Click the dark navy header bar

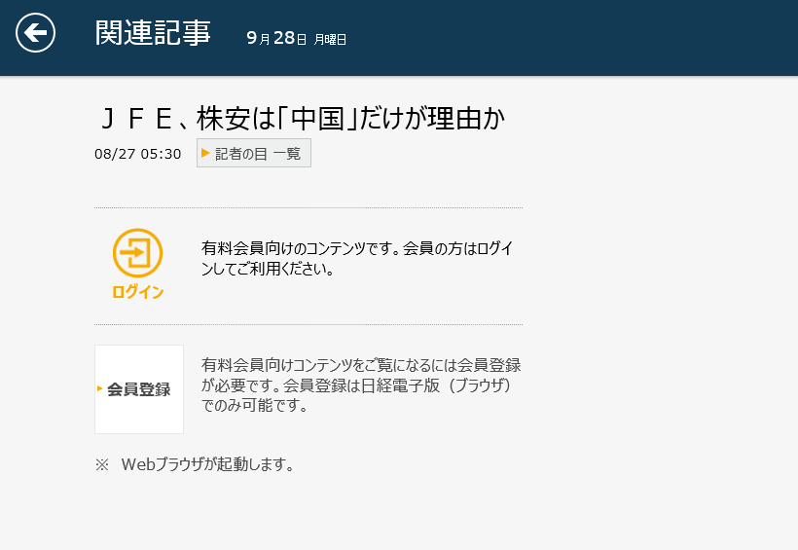click(399, 38)
